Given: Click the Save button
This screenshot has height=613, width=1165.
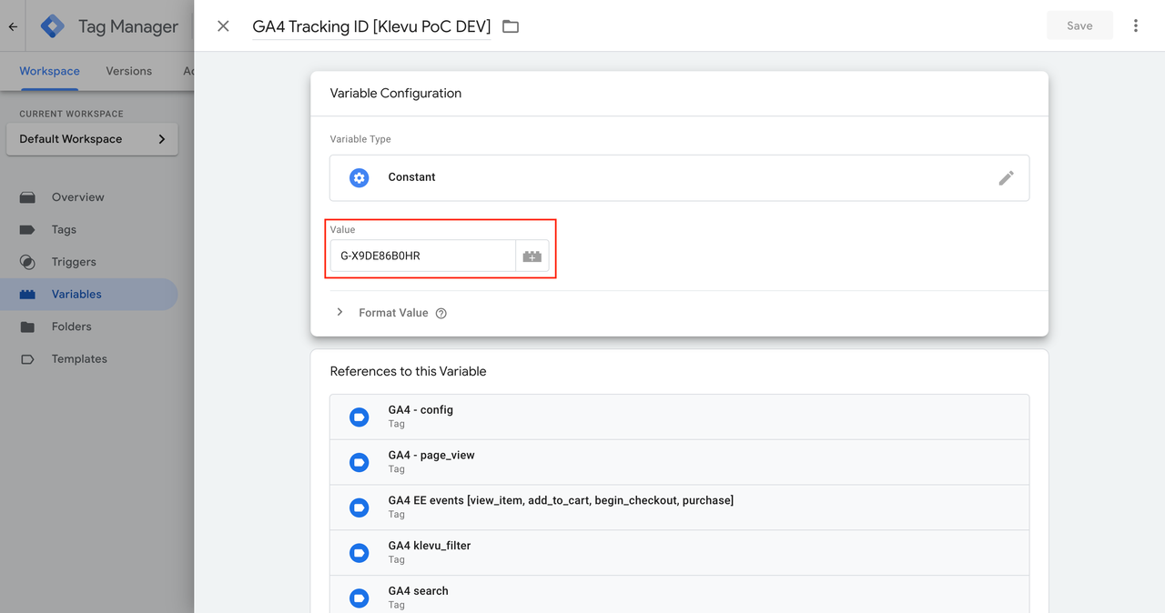Looking at the screenshot, I should [x=1079, y=25].
